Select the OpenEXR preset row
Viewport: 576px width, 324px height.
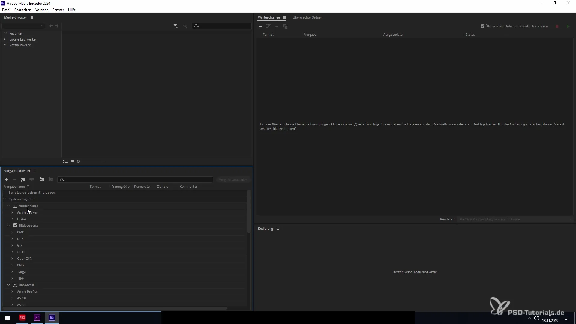click(x=124, y=259)
